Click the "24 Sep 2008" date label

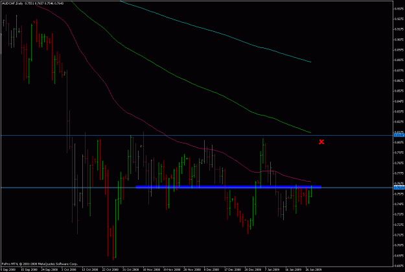[x=50, y=269]
